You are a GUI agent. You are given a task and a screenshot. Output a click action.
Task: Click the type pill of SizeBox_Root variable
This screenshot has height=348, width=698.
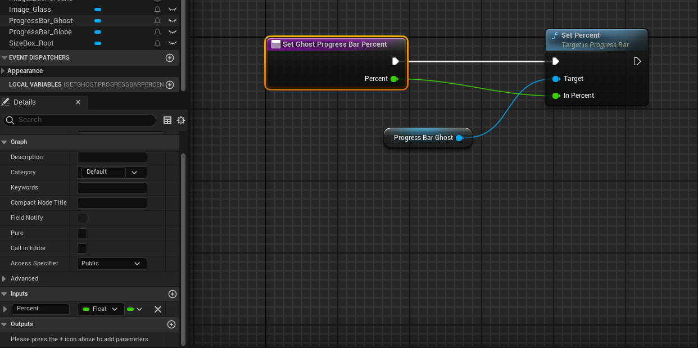(x=98, y=43)
